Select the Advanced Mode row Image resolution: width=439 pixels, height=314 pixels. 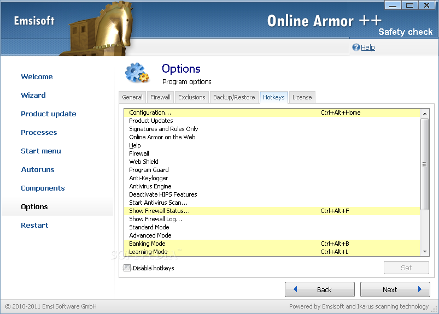pos(272,235)
